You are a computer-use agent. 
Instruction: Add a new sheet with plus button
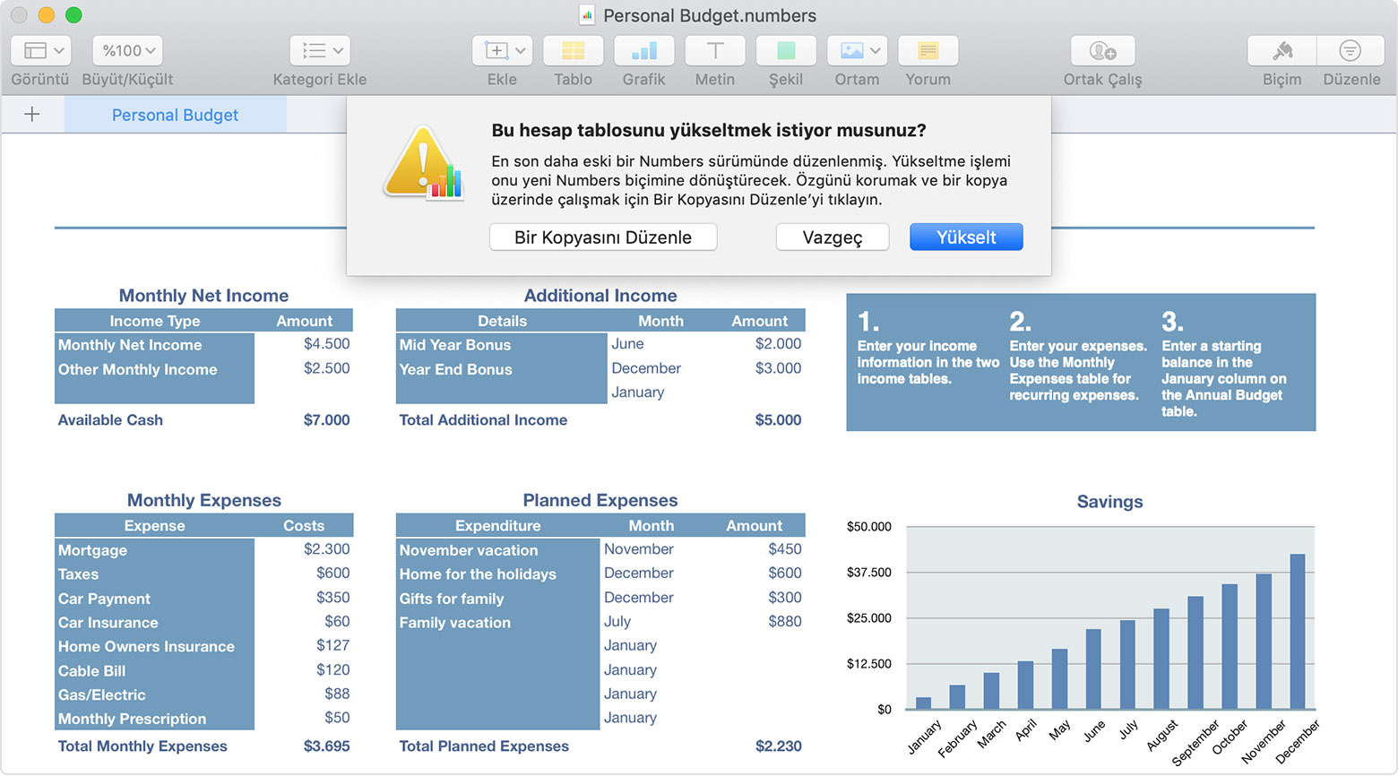[x=32, y=115]
